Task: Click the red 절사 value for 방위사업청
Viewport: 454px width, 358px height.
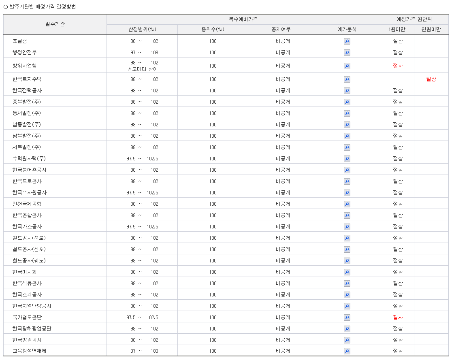Action: click(x=398, y=66)
